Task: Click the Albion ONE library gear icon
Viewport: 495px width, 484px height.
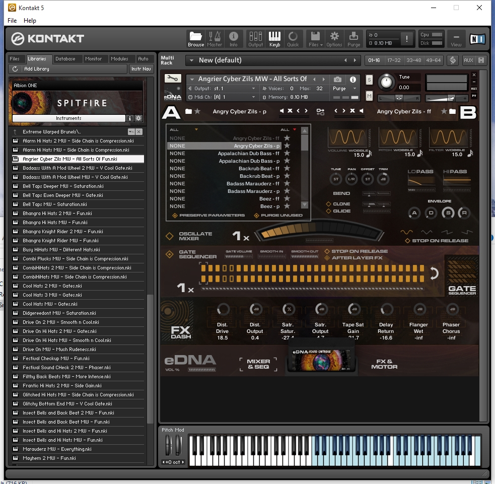Action: (138, 118)
